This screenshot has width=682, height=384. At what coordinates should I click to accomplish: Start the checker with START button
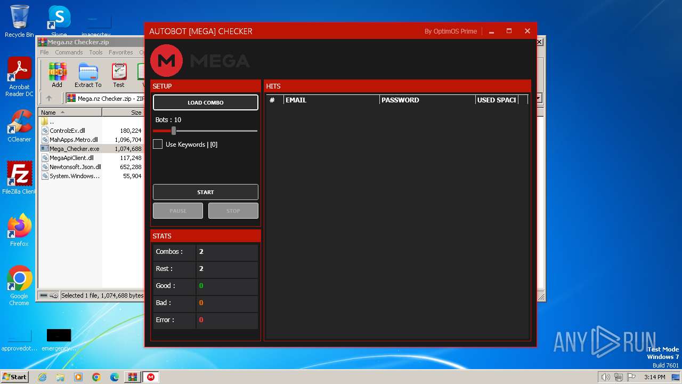tap(206, 192)
